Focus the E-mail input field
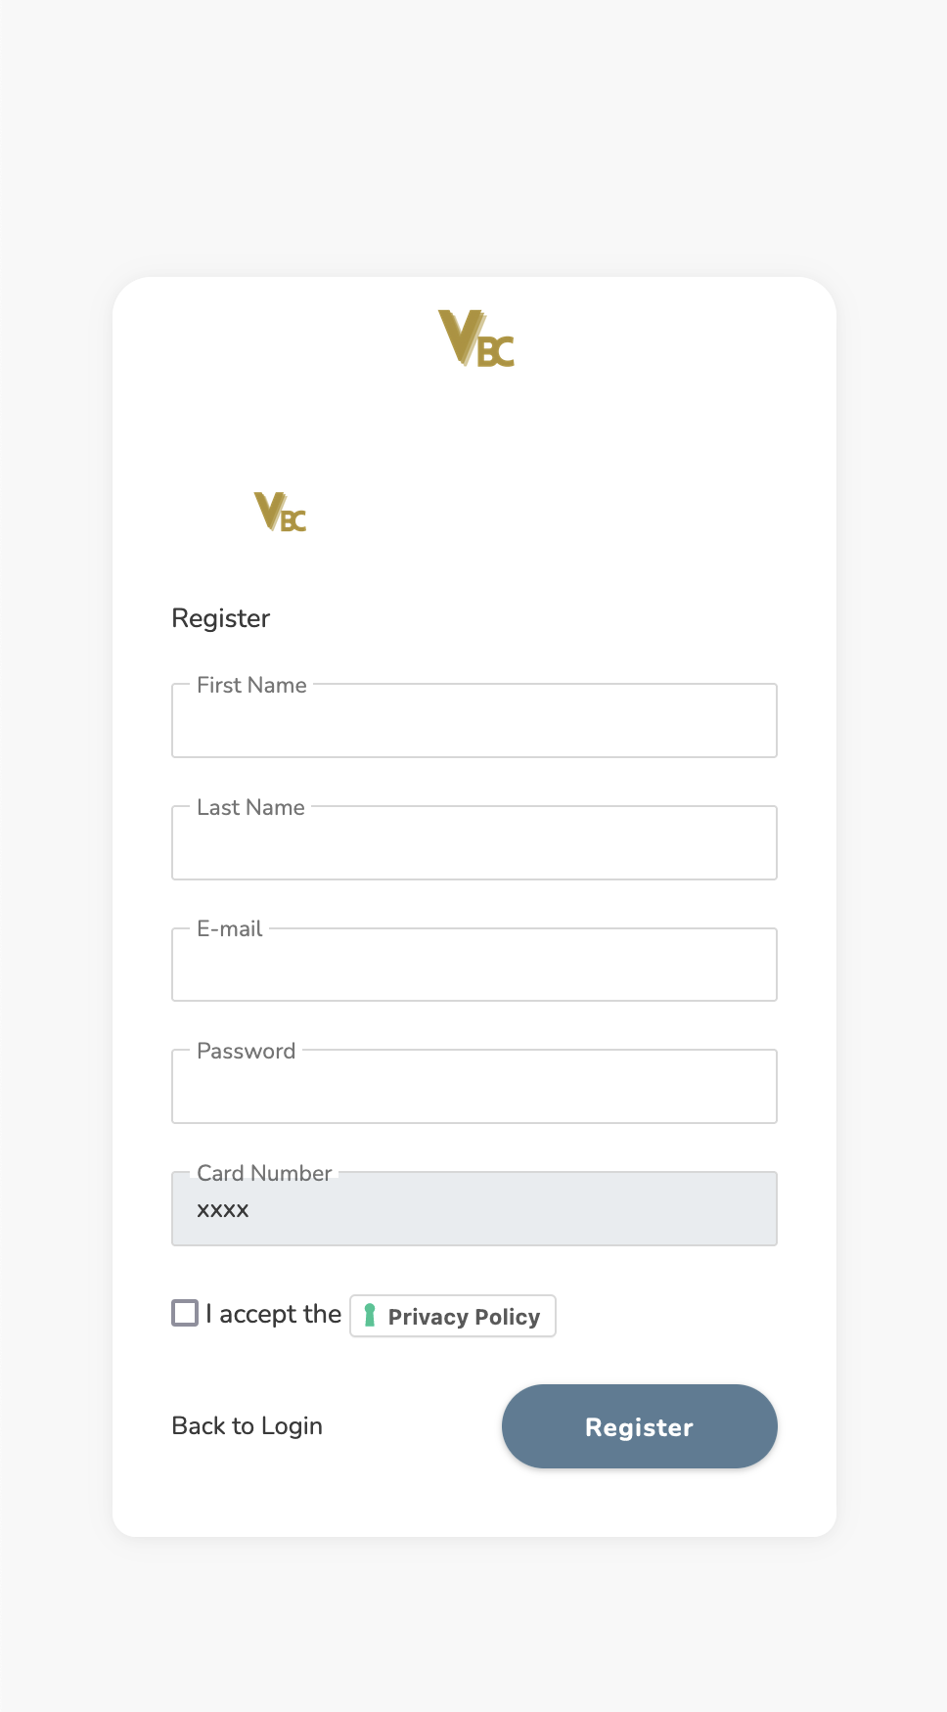This screenshot has width=947, height=1712. (474, 965)
